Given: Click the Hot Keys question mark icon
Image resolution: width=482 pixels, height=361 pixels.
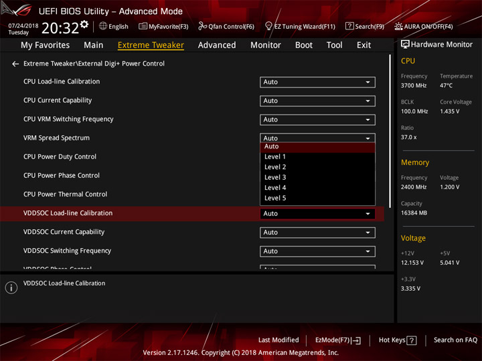Looking at the screenshot, I should pos(411,340).
